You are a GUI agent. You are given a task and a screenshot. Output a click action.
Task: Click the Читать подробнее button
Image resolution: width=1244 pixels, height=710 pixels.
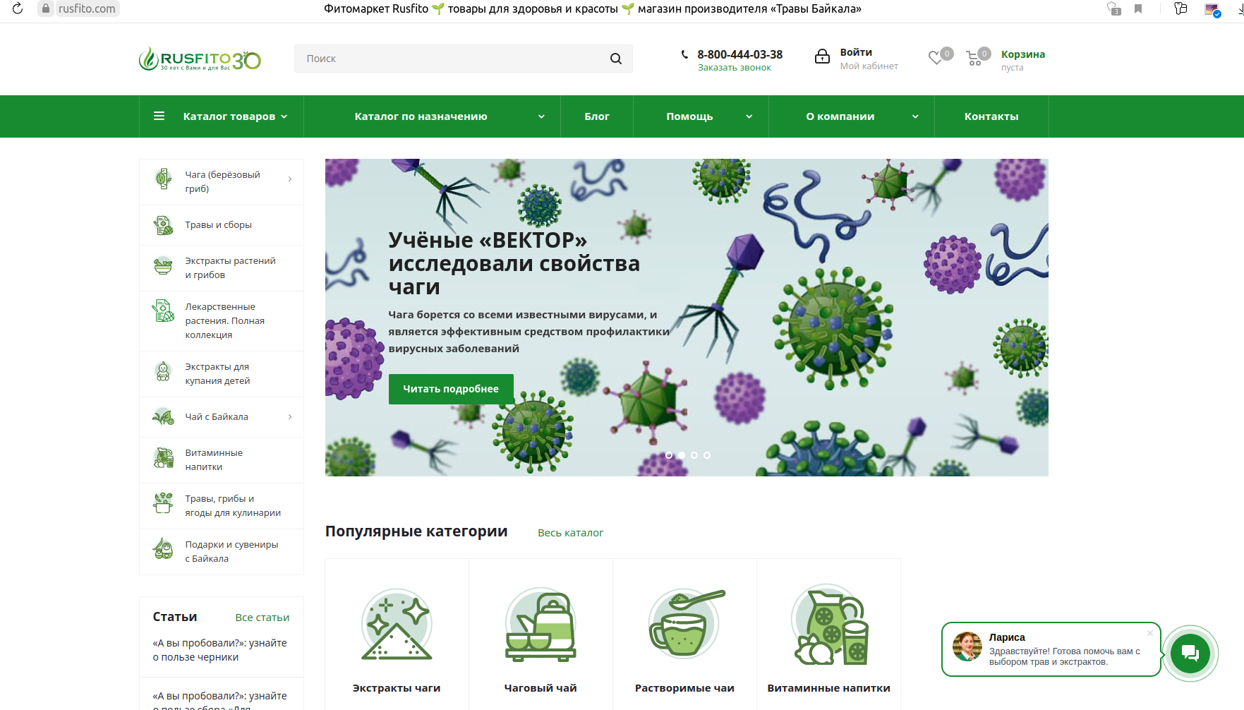[451, 389]
